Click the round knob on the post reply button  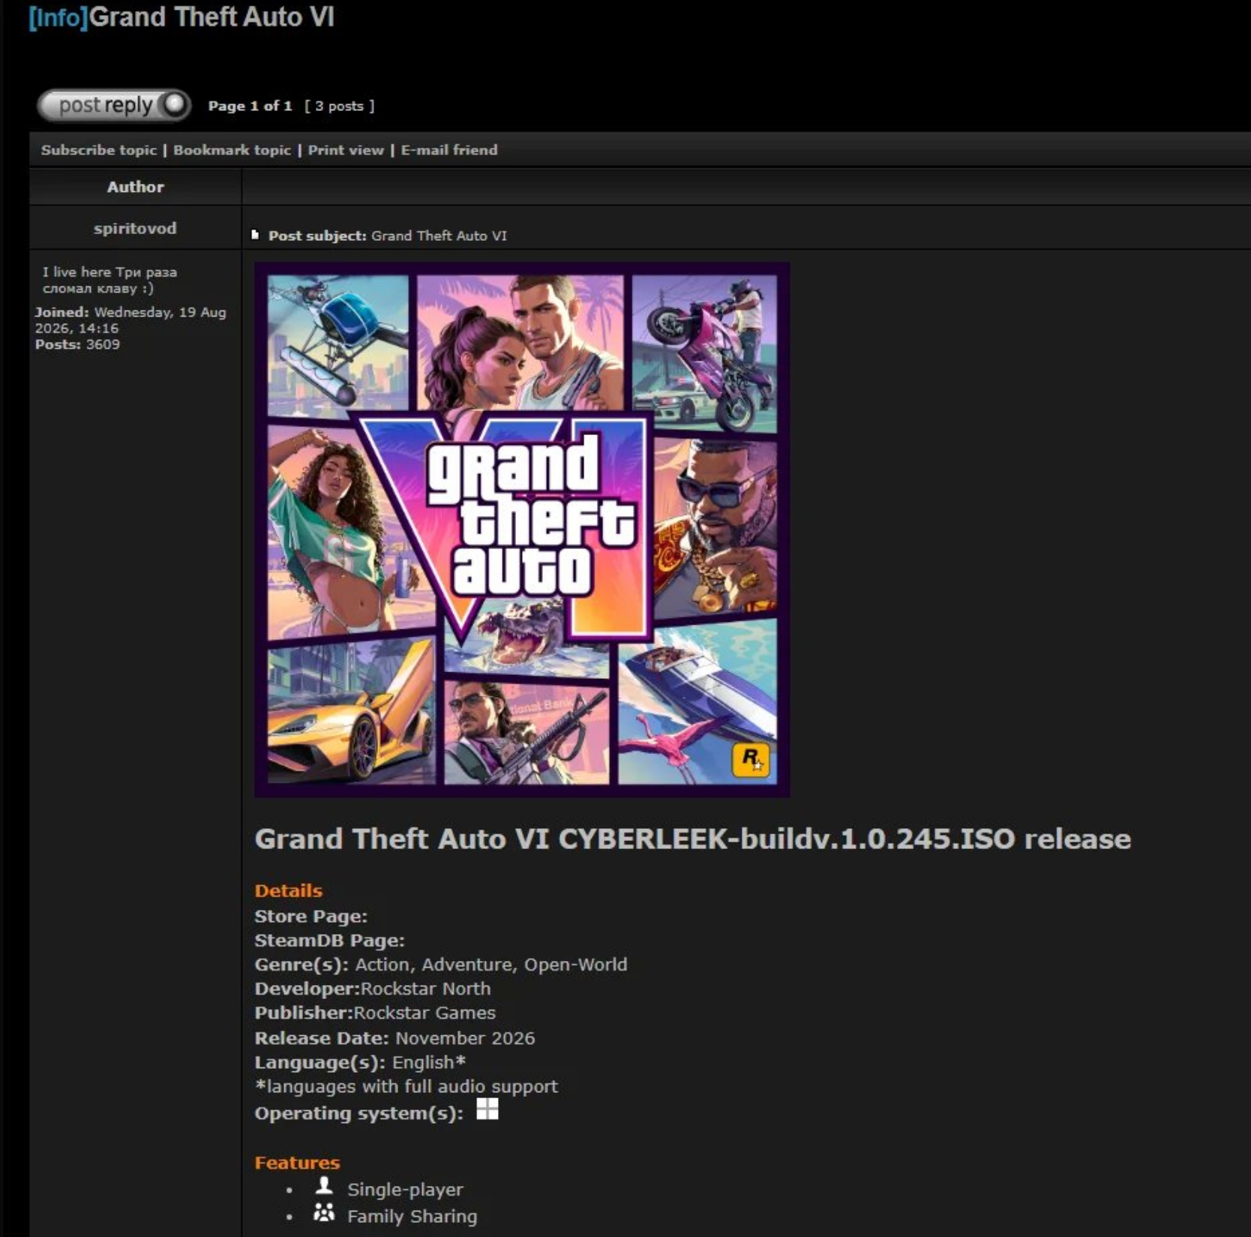(x=175, y=104)
